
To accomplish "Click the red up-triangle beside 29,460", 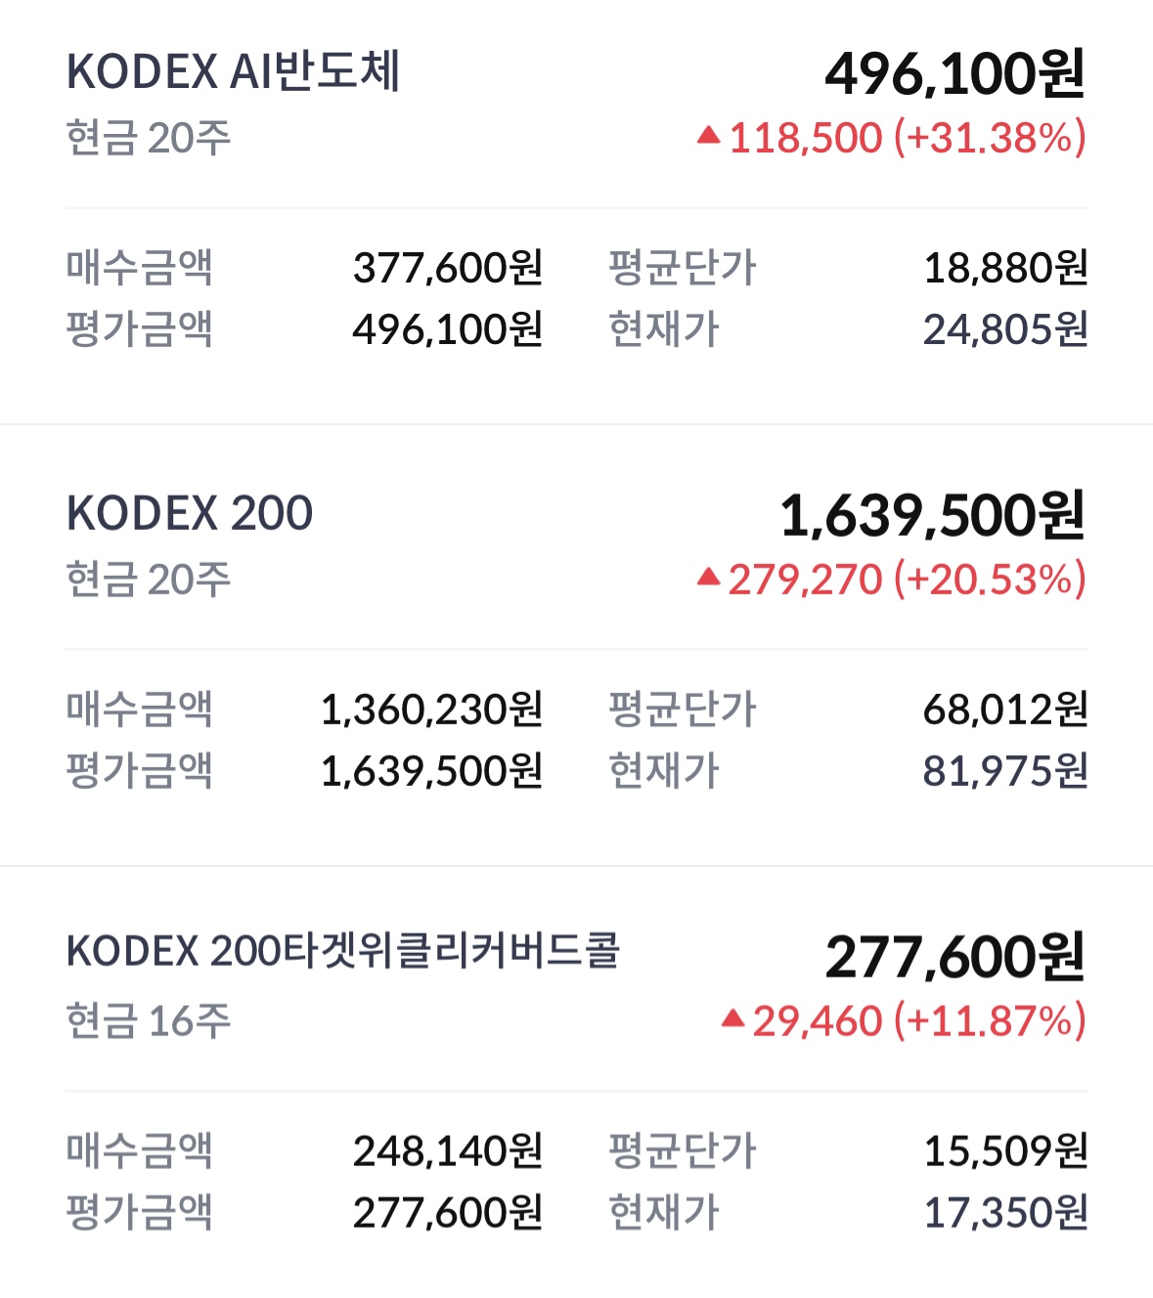I will 733,1019.
